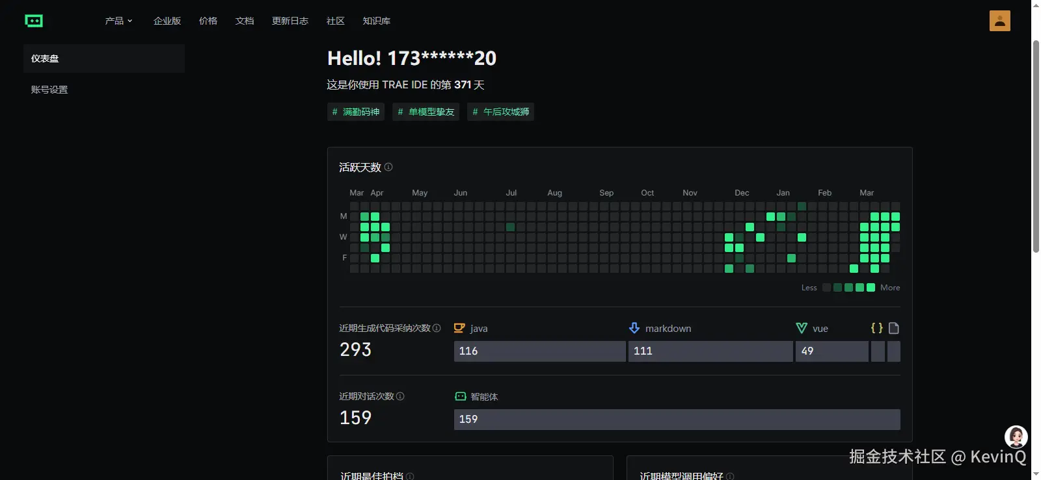Click the file document icon

[894, 328]
